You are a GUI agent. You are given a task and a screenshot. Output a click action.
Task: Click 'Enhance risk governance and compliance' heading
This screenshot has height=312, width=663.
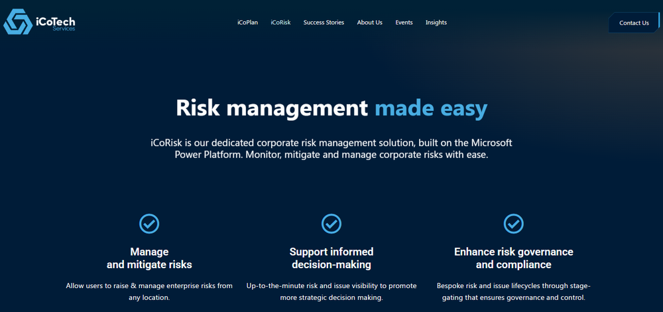[x=514, y=258]
